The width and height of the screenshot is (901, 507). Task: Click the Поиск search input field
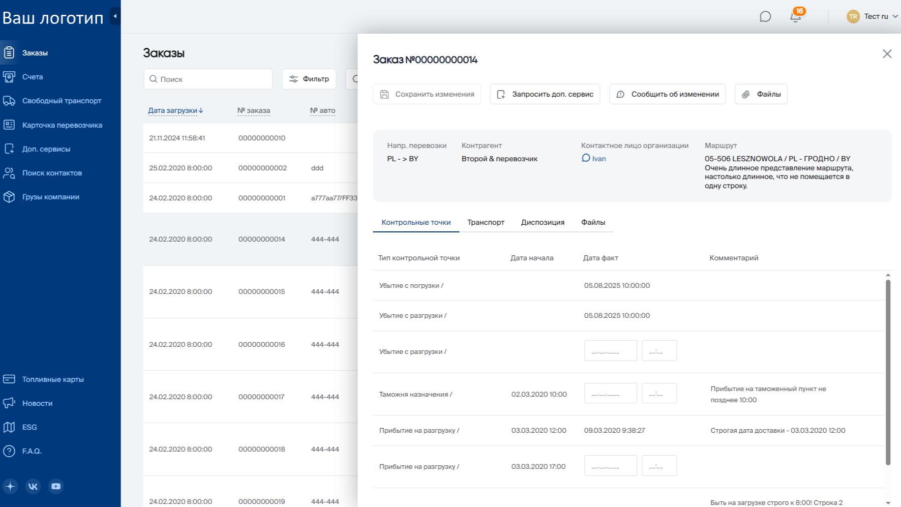click(208, 79)
